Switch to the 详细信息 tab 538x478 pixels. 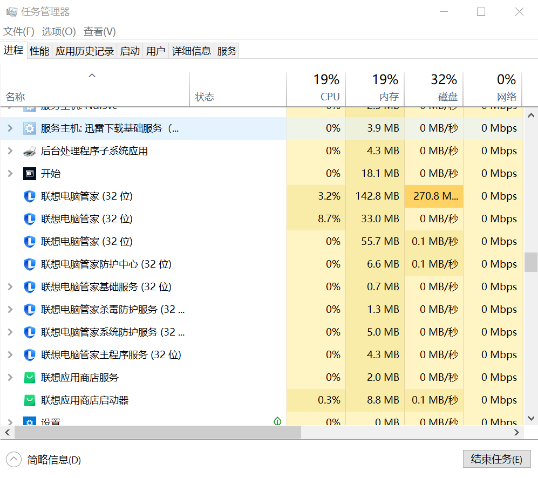pyautogui.click(x=191, y=51)
